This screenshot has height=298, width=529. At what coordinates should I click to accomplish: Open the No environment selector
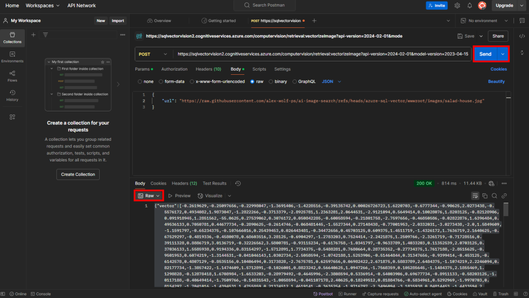(484, 21)
